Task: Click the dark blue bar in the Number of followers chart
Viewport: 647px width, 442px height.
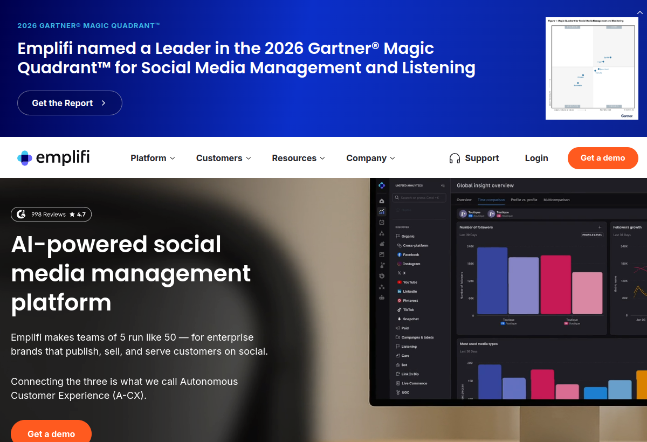Action: point(492,281)
